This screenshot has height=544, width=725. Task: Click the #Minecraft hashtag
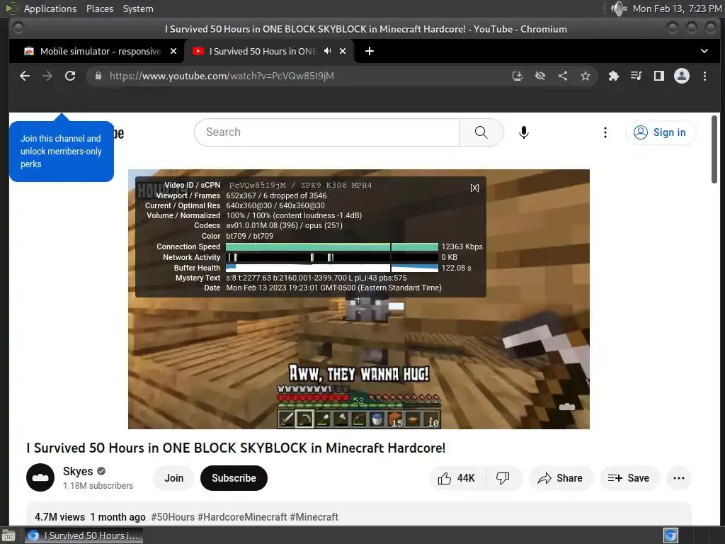click(314, 516)
